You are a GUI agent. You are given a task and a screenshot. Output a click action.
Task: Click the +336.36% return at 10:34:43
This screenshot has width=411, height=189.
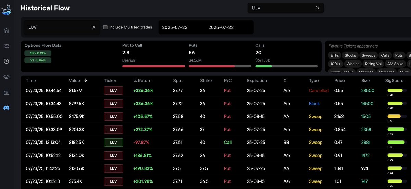click(143, 104)
